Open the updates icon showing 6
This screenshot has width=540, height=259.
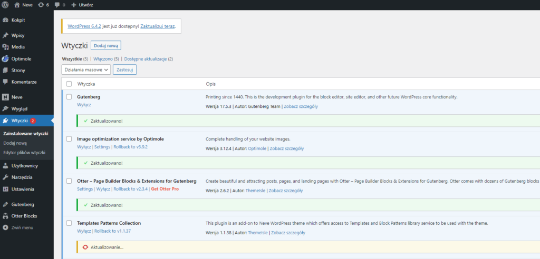[41, 5]
